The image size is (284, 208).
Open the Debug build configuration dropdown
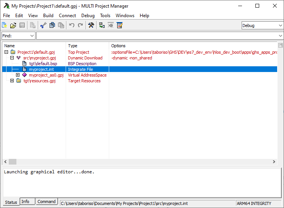(x=262, y=26)
